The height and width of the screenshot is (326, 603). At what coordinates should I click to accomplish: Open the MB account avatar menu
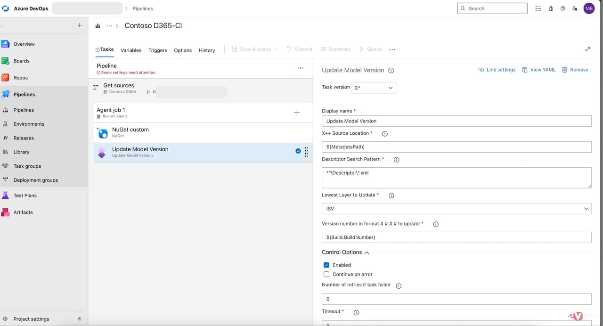pyautogui.click(x=589, y=8)
